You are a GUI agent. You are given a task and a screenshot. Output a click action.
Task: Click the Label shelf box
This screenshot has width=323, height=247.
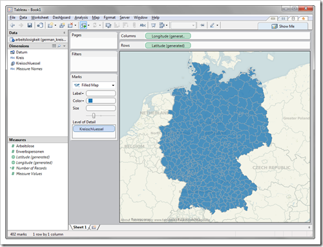(101, 93)
